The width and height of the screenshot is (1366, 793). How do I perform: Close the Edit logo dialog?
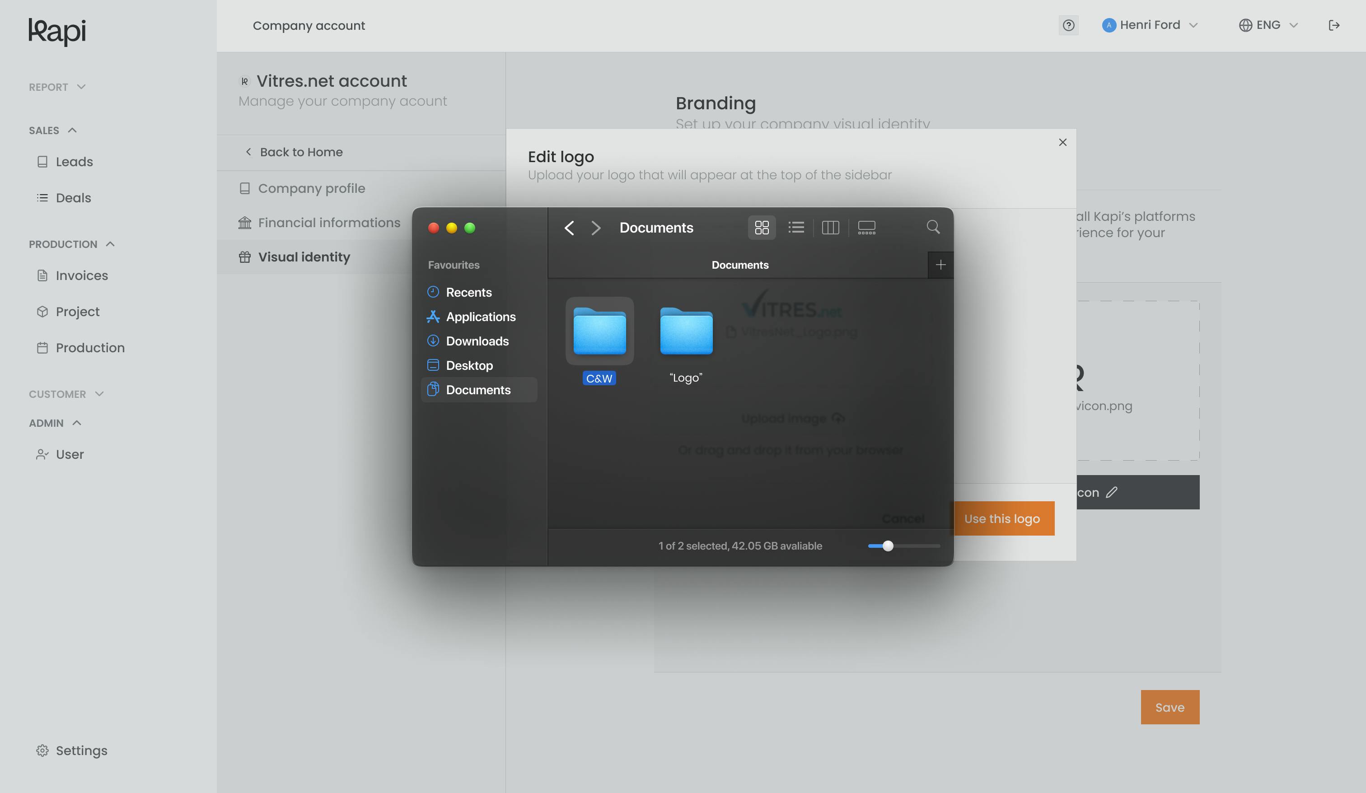click(x=1062, y=142)
